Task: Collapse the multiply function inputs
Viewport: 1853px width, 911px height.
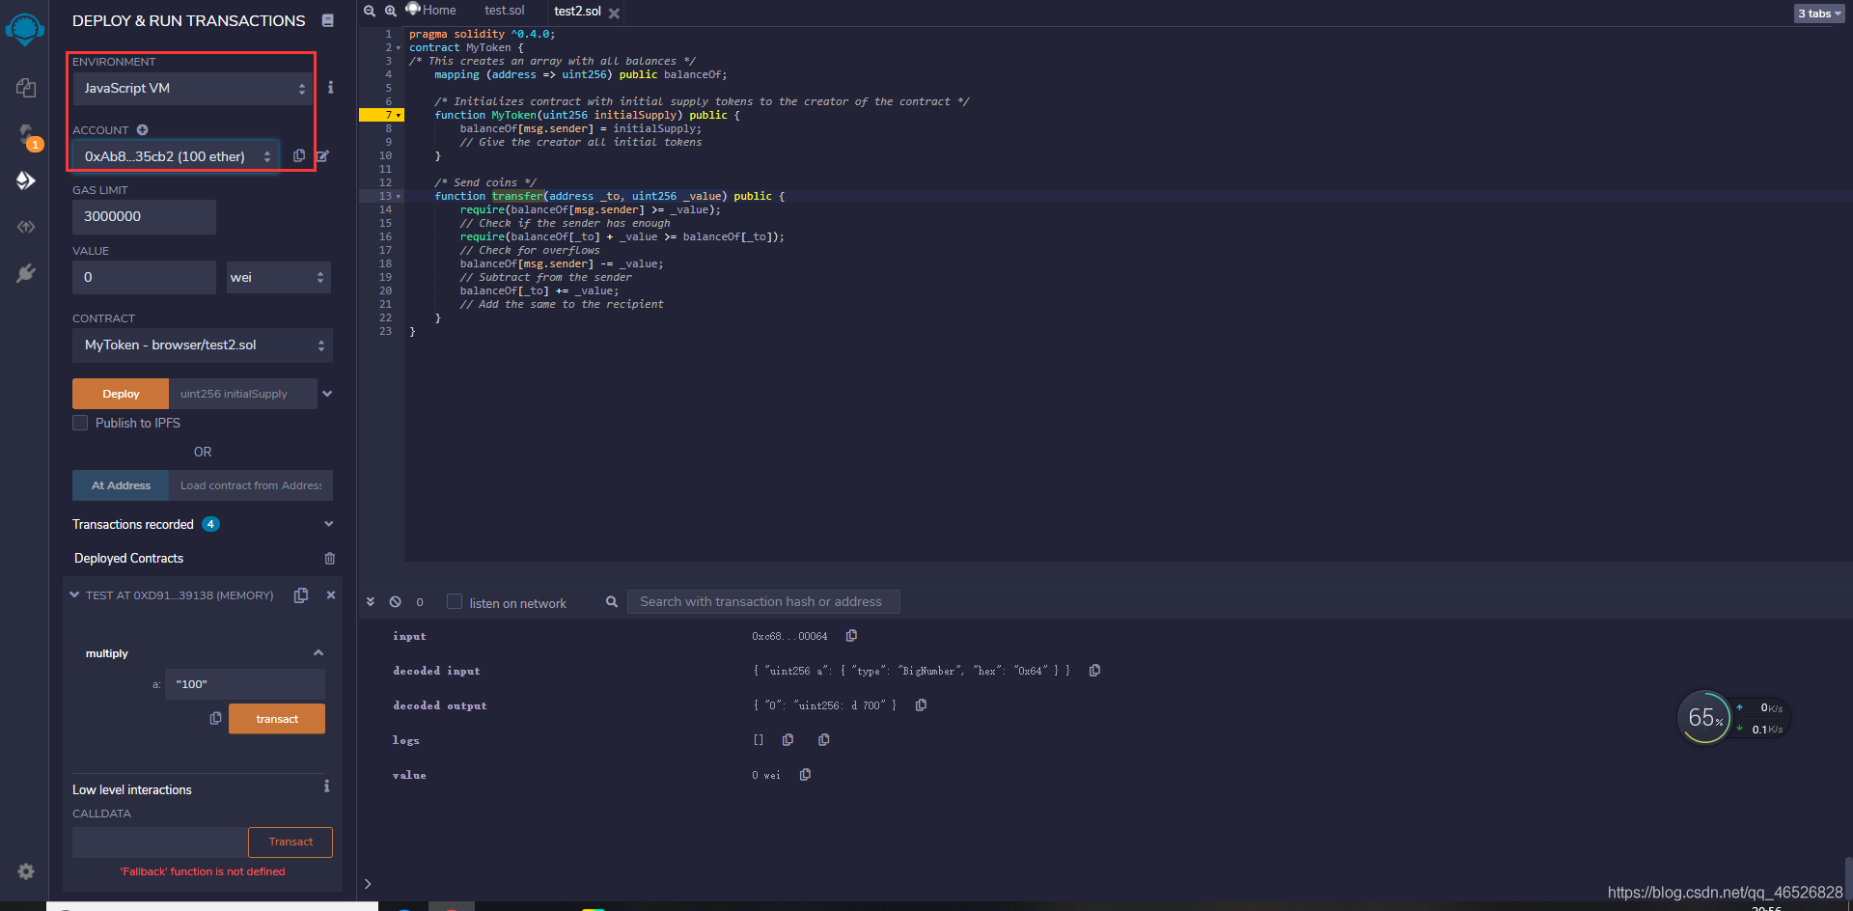Action: 318,653
